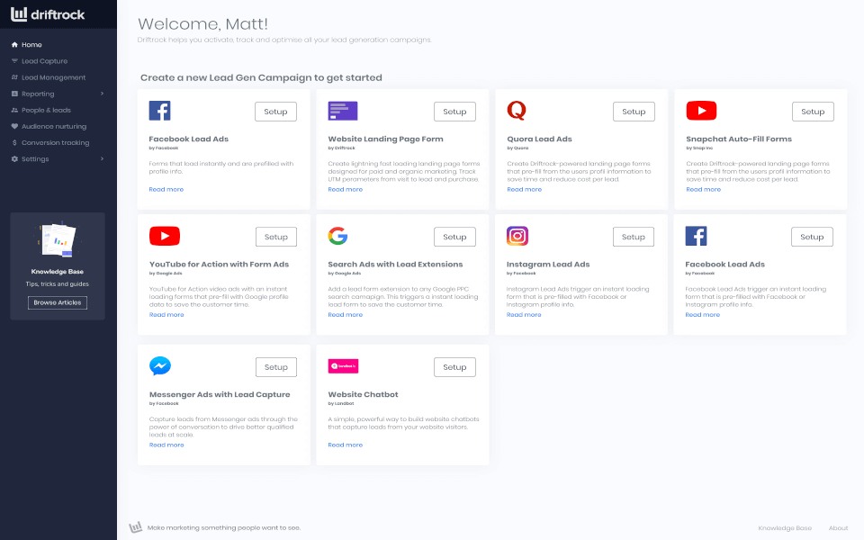The height and width of the screenshot is (540, 864).
Task: Click the Welcome, Matt! heading
Action: tap(202, 23)
